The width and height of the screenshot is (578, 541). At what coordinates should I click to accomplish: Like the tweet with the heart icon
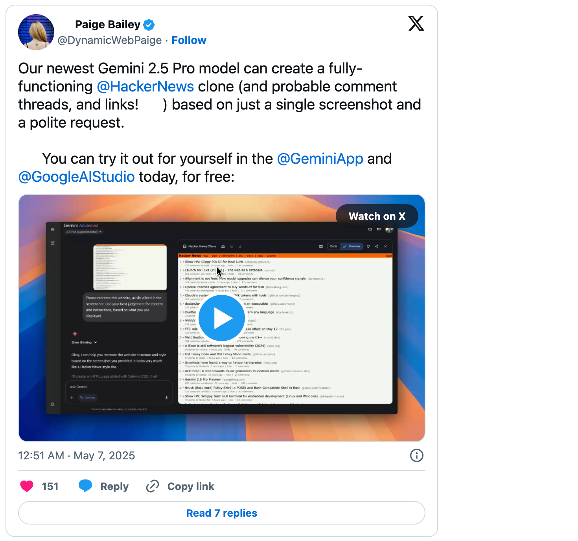[x=27, y=486]
